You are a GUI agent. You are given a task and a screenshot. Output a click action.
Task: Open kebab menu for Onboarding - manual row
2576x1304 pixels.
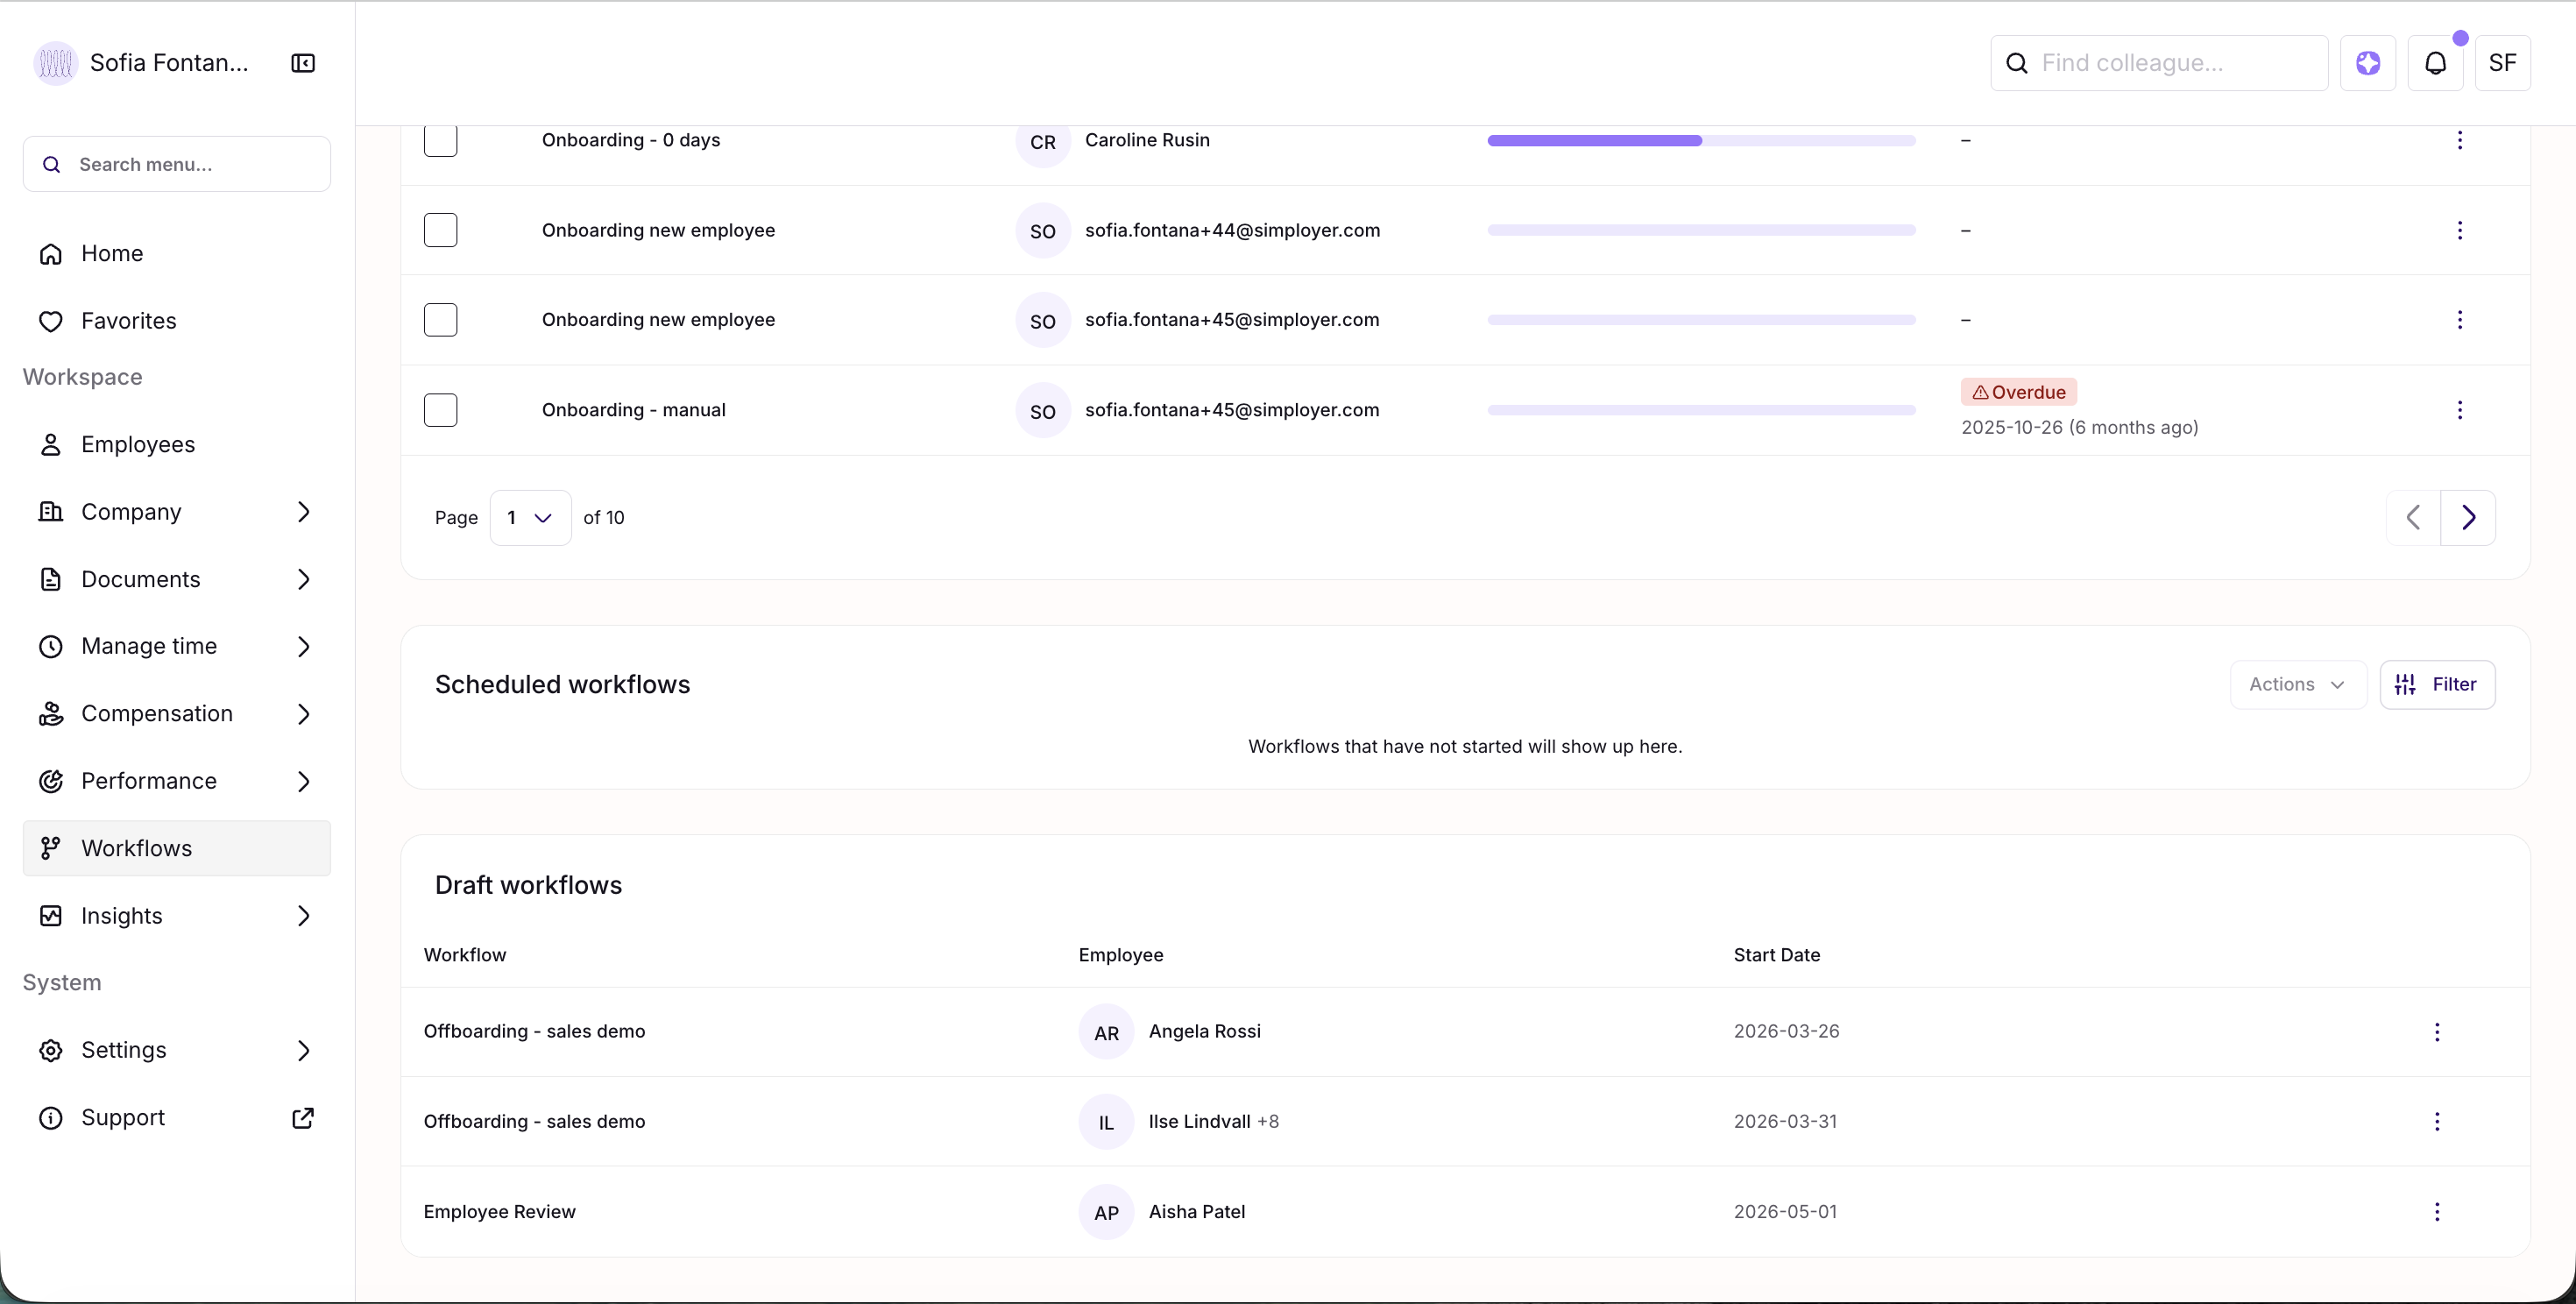coord(2459,410)
